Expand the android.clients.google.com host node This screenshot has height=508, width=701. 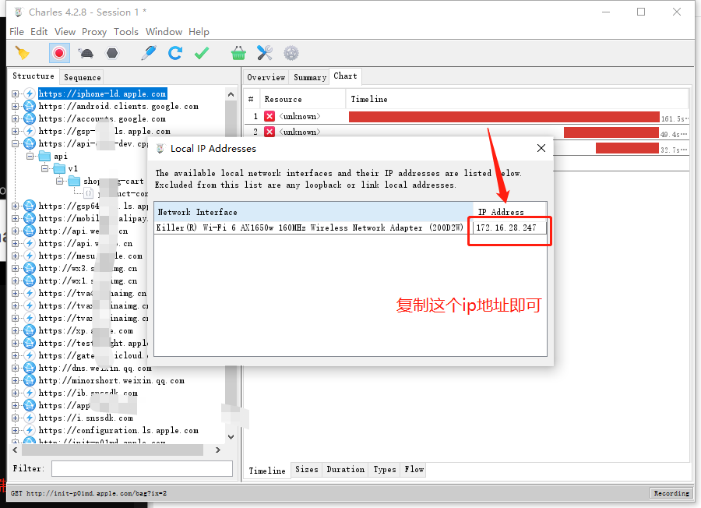point(16,107)
